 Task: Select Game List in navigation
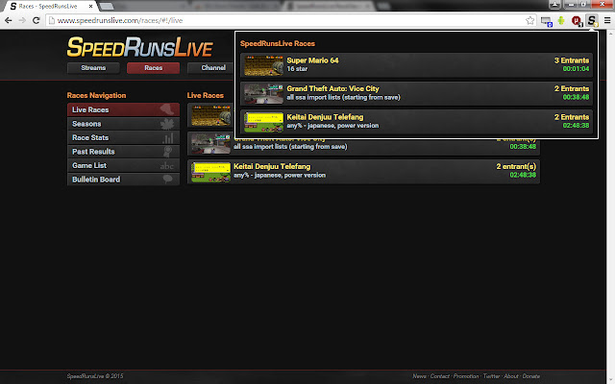pos(123,165)
